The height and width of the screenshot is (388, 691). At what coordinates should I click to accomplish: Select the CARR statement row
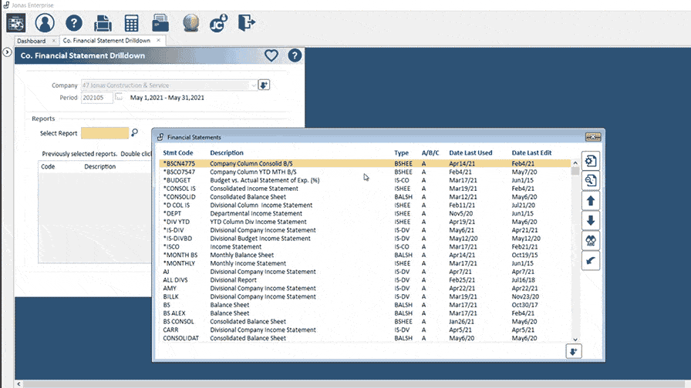(x=365, y=330)
